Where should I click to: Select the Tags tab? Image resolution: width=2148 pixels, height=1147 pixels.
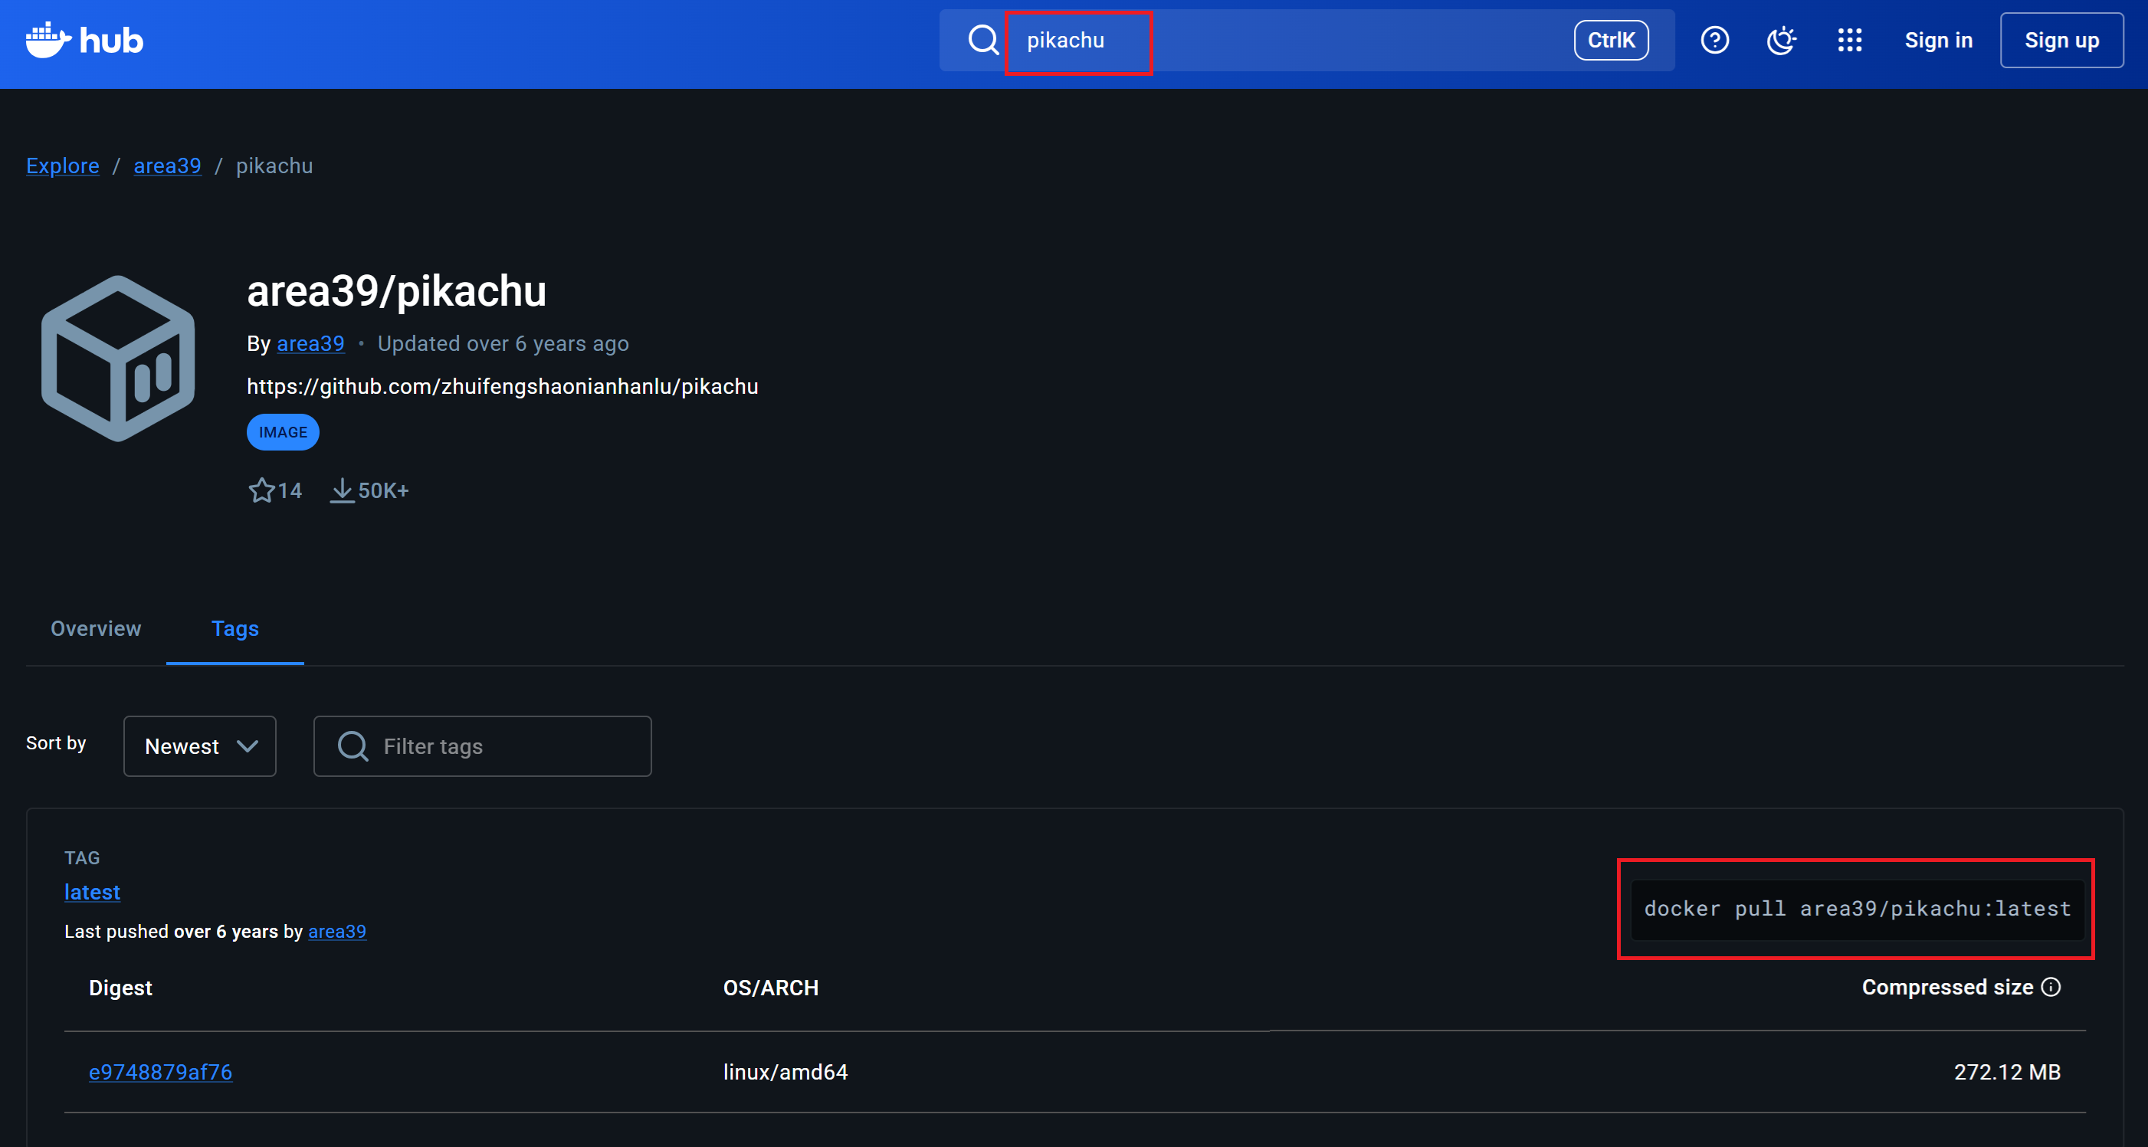pyautogui.click(x=235, y=628)
